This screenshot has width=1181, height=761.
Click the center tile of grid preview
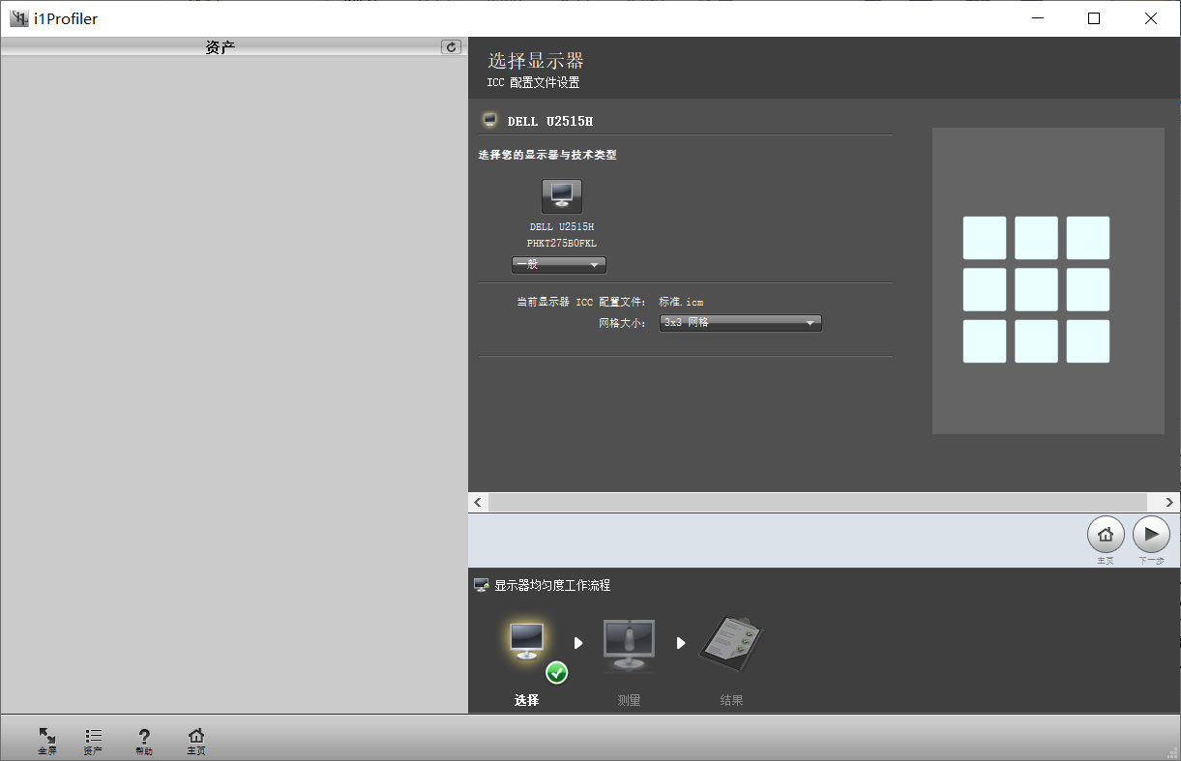pyautogui.click(x=1036, y=289)
